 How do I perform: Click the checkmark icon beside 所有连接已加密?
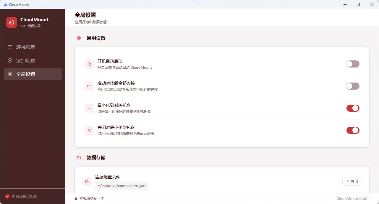7,196
